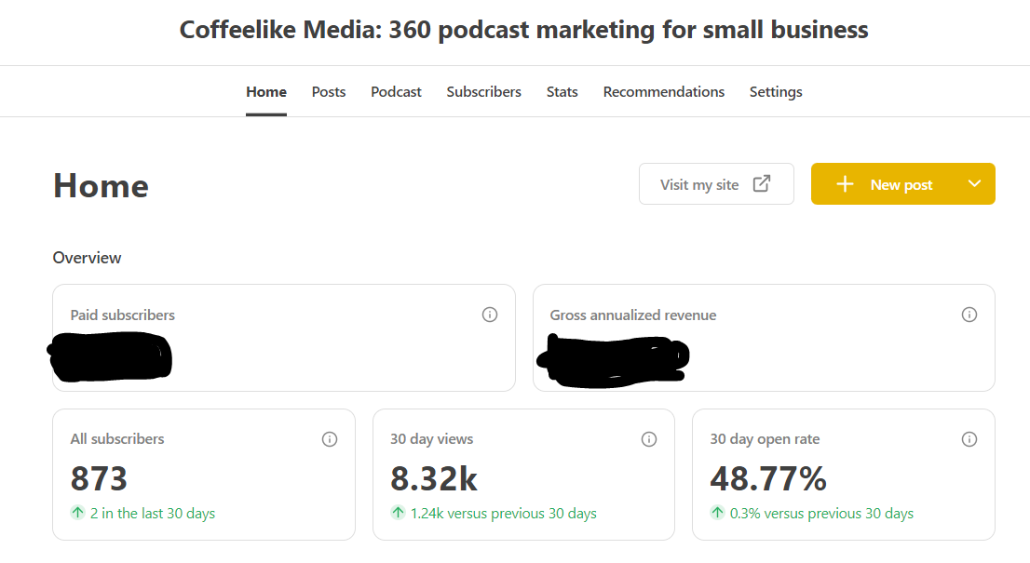
Task: Open the Stats tab
Action: click(562, 92)
